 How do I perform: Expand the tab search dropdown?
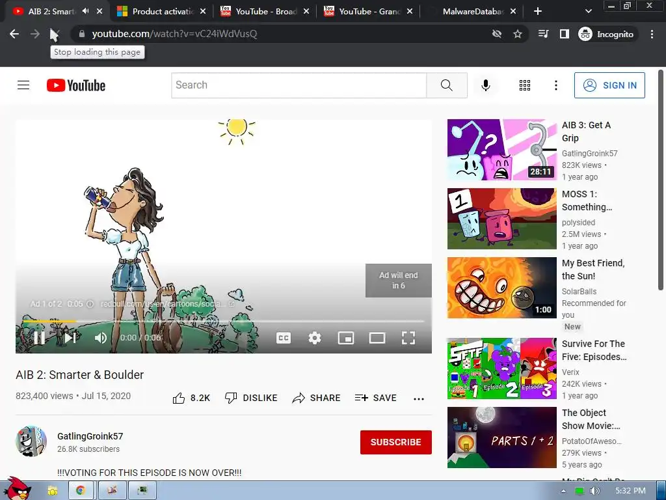pyautogui.click(x=588, y=12)
